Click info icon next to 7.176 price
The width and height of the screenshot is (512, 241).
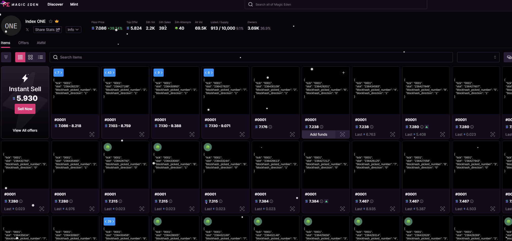pos(270,127)
